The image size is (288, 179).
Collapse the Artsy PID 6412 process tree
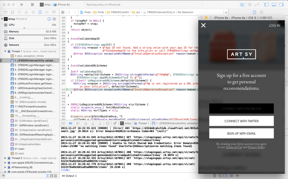[x=2, y=19]
